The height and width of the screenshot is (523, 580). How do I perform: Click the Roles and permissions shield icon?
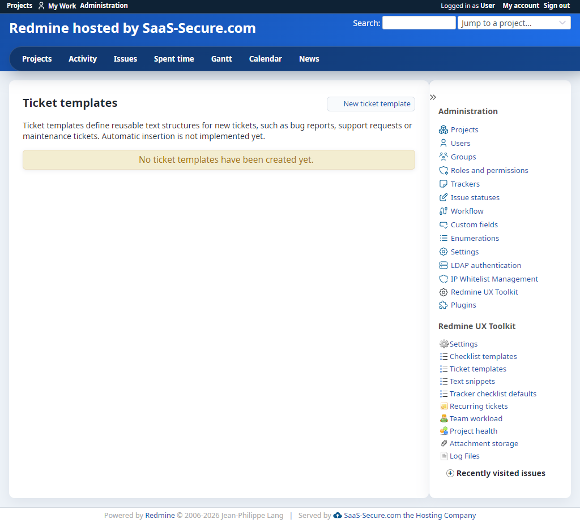pyautogui.click(x=443, y=170)
